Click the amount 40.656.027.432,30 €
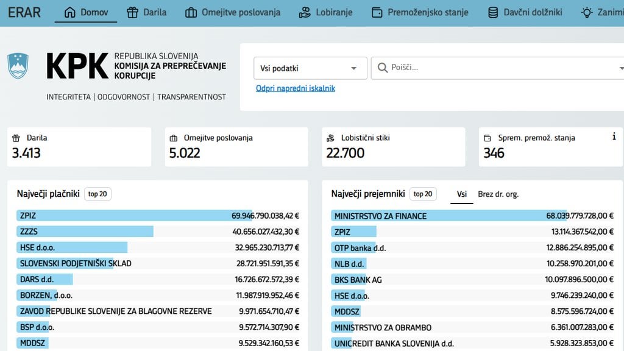The height and width of the screenshot is (351, 624). (x=266, y=232)
